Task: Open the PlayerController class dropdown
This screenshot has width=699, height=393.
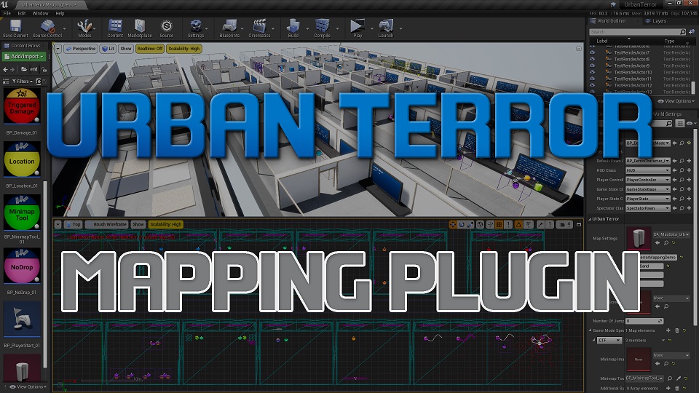Action: point(648,180)
